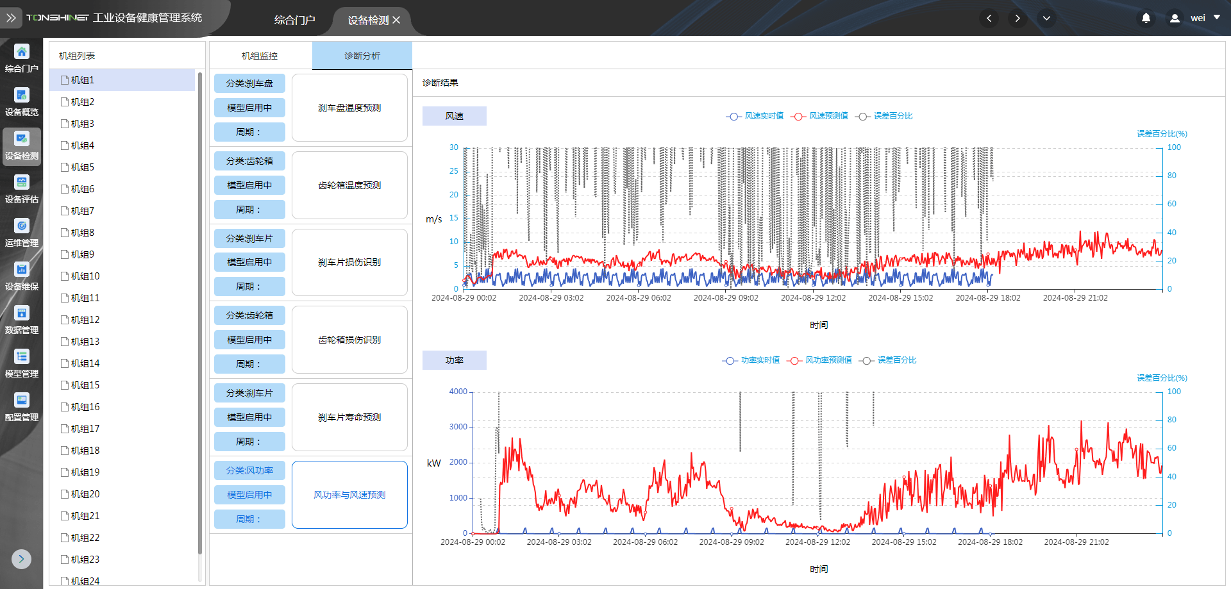Open 运维管理 sidebar icon

(22, 232)
